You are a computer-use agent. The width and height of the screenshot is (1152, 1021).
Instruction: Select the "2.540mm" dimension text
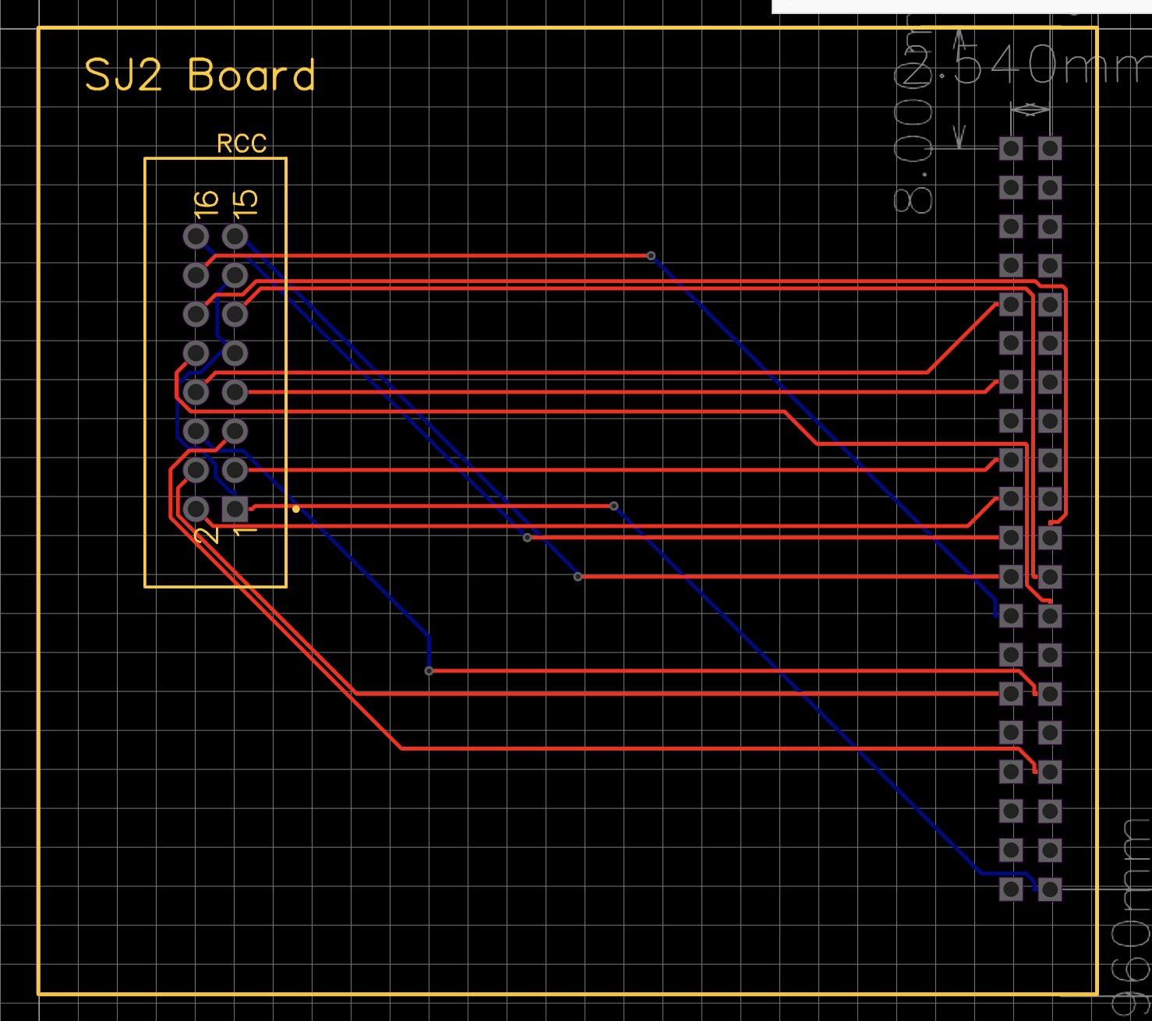pos(1027,64)
